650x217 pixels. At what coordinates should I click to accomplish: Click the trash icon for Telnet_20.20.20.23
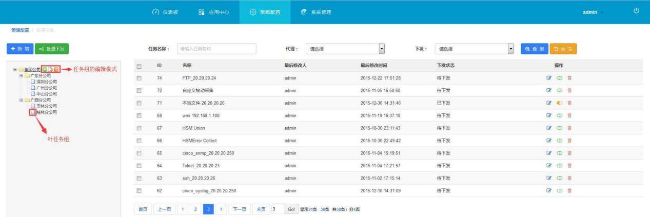(569, 166)
